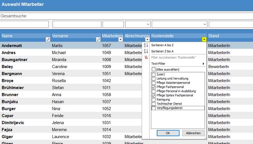Click first name Caroline
Screen dimensions: 253x144
click(59, 67)
